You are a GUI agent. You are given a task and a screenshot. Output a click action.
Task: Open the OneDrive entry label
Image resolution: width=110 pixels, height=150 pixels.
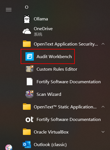click(x=43, y=29)
